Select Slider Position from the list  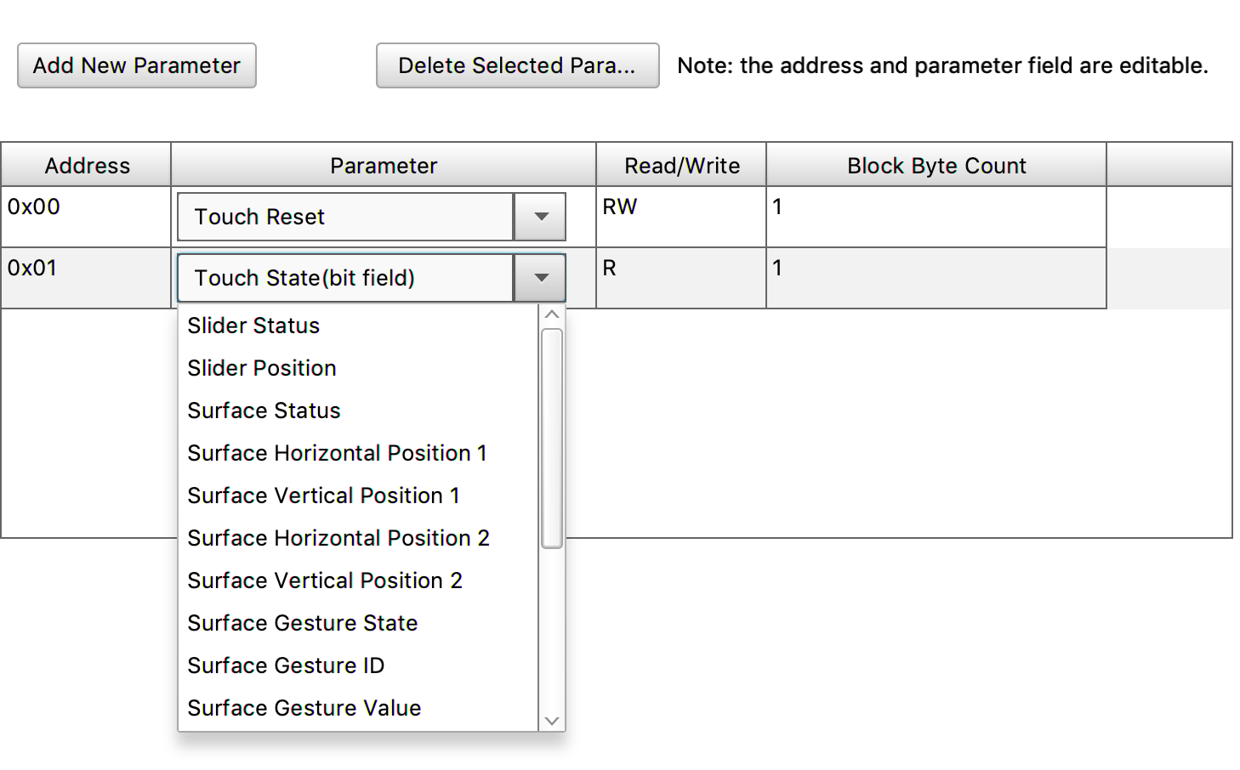[261, 368]
